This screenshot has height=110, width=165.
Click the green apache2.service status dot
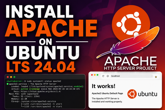7,84
